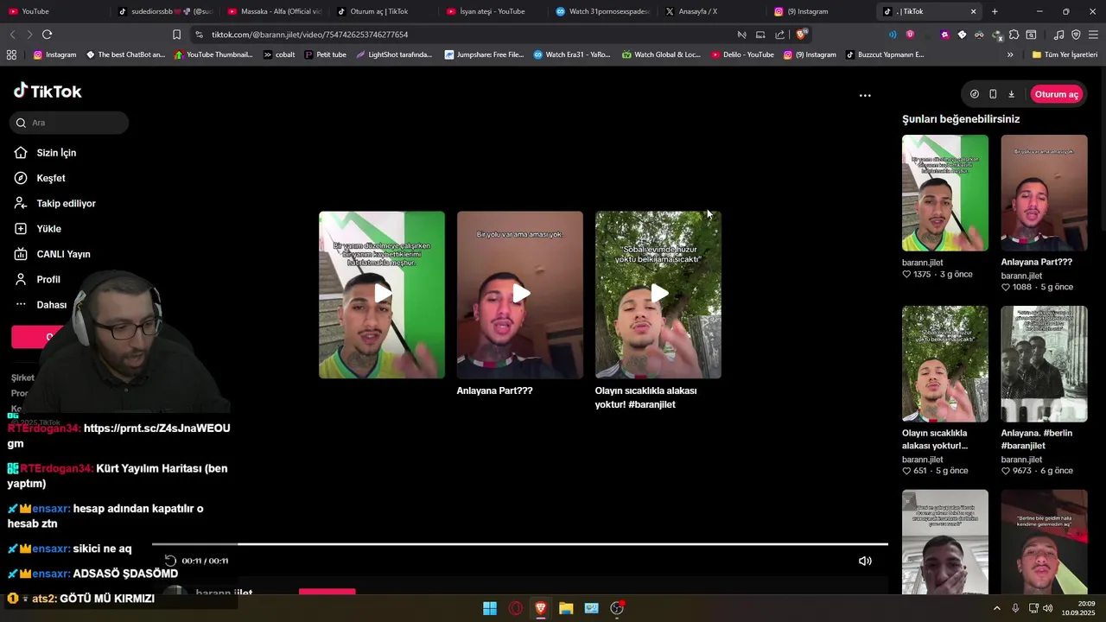Open the cobalt bookmark

pyautogui.click(x=279, y=54)
